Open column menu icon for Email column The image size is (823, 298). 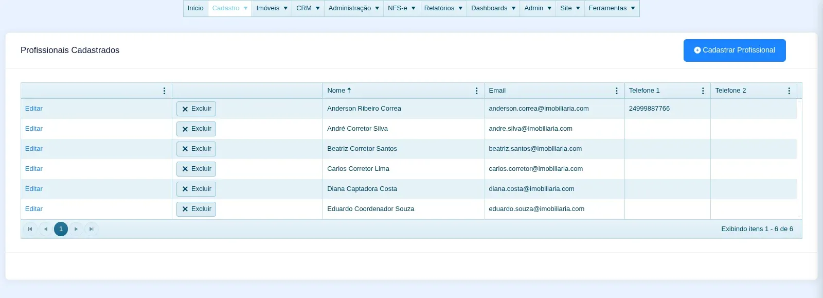coord(617,91)
